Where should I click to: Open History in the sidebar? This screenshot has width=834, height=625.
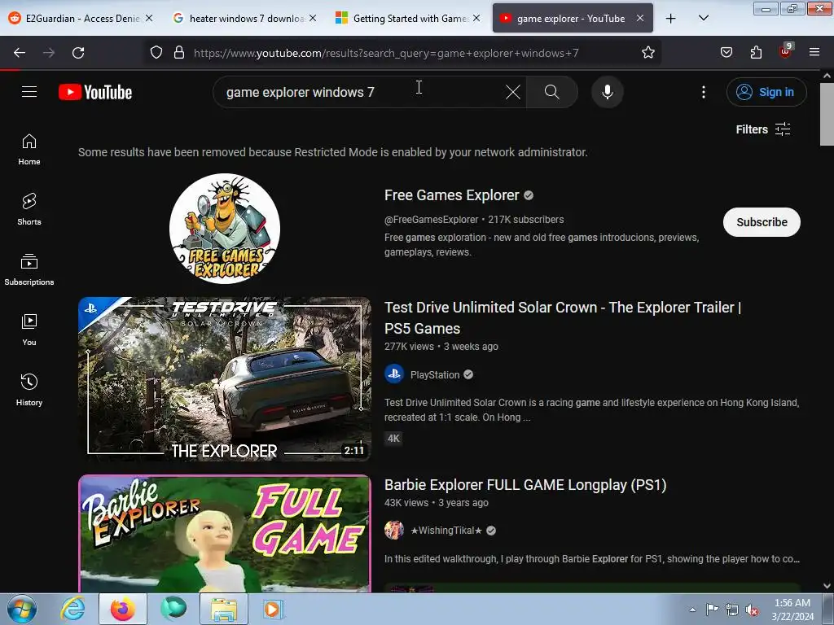[x=29, y=390]
